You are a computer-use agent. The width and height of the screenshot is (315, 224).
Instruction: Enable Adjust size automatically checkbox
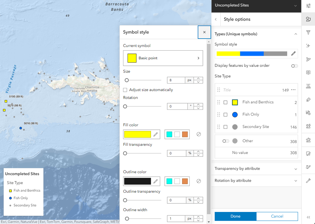[125, 90]
